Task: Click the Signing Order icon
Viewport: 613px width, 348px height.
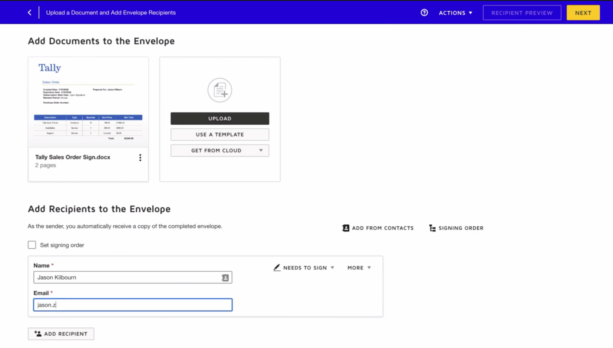Action: click(432, 228)
